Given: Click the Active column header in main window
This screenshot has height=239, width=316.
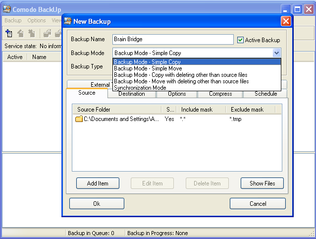Looking at the screenshot, I should coord(15,57).
